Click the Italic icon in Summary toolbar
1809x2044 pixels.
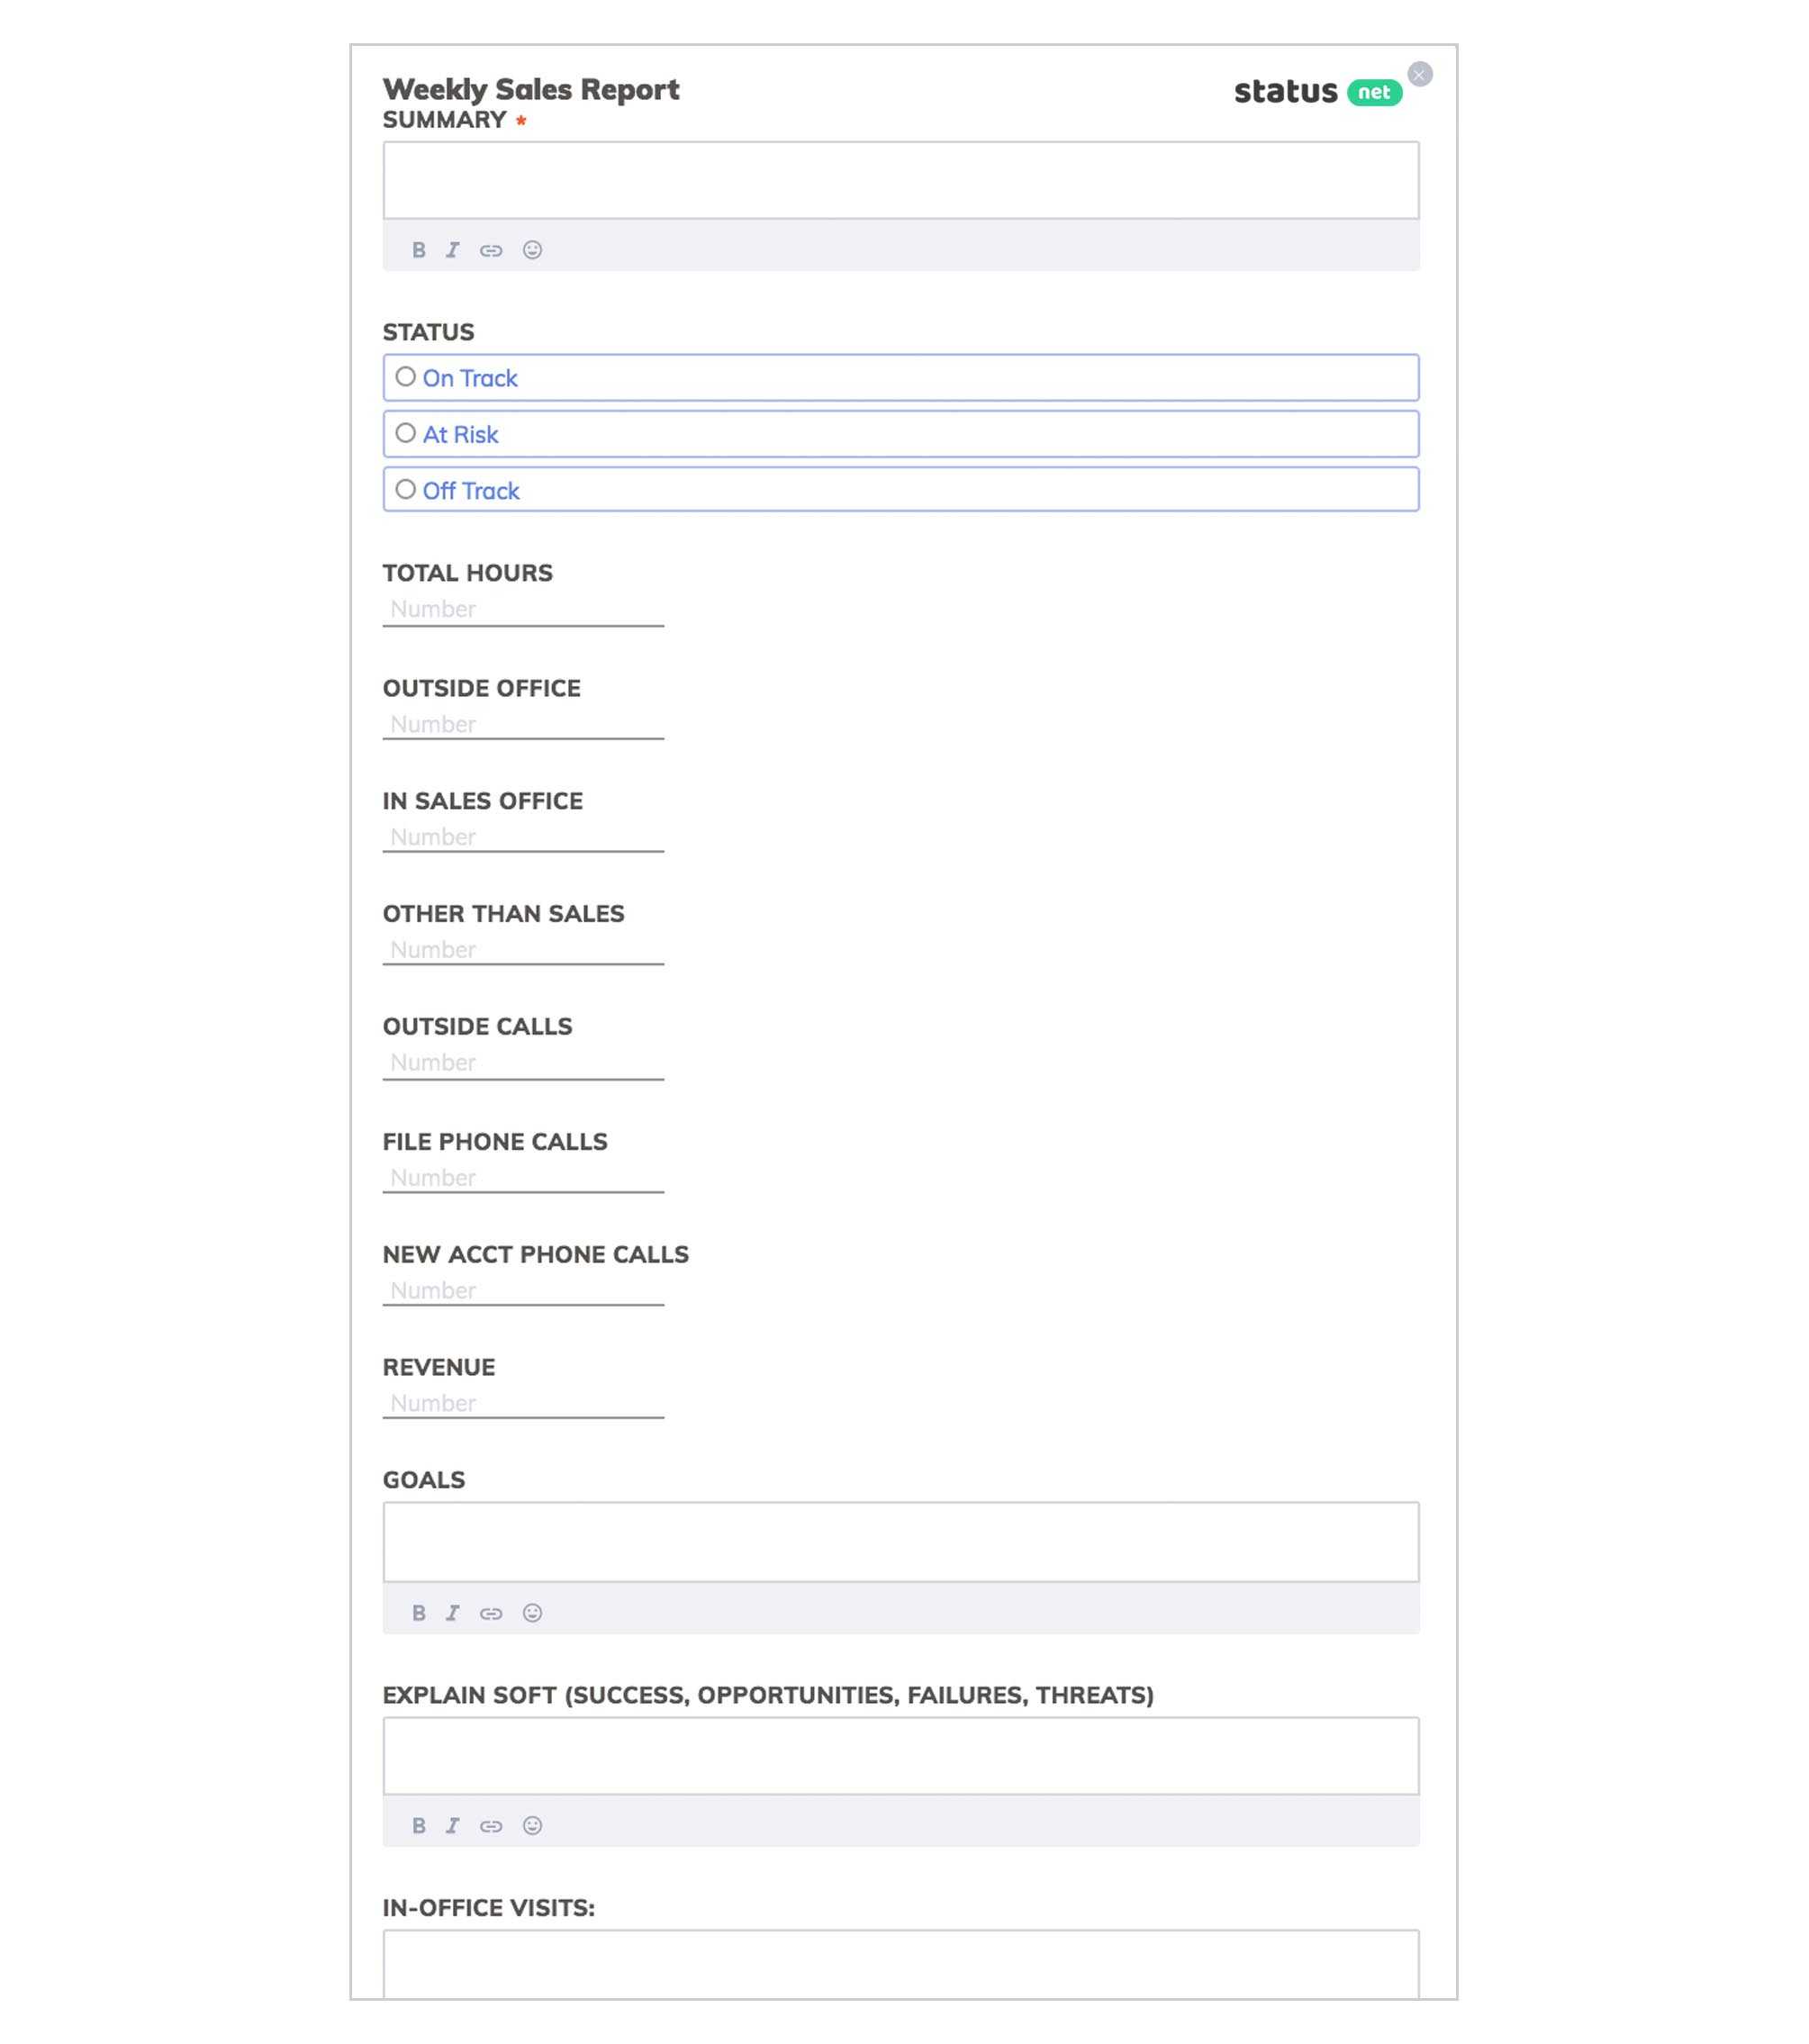pyautogui.click(x=454, y=248)
